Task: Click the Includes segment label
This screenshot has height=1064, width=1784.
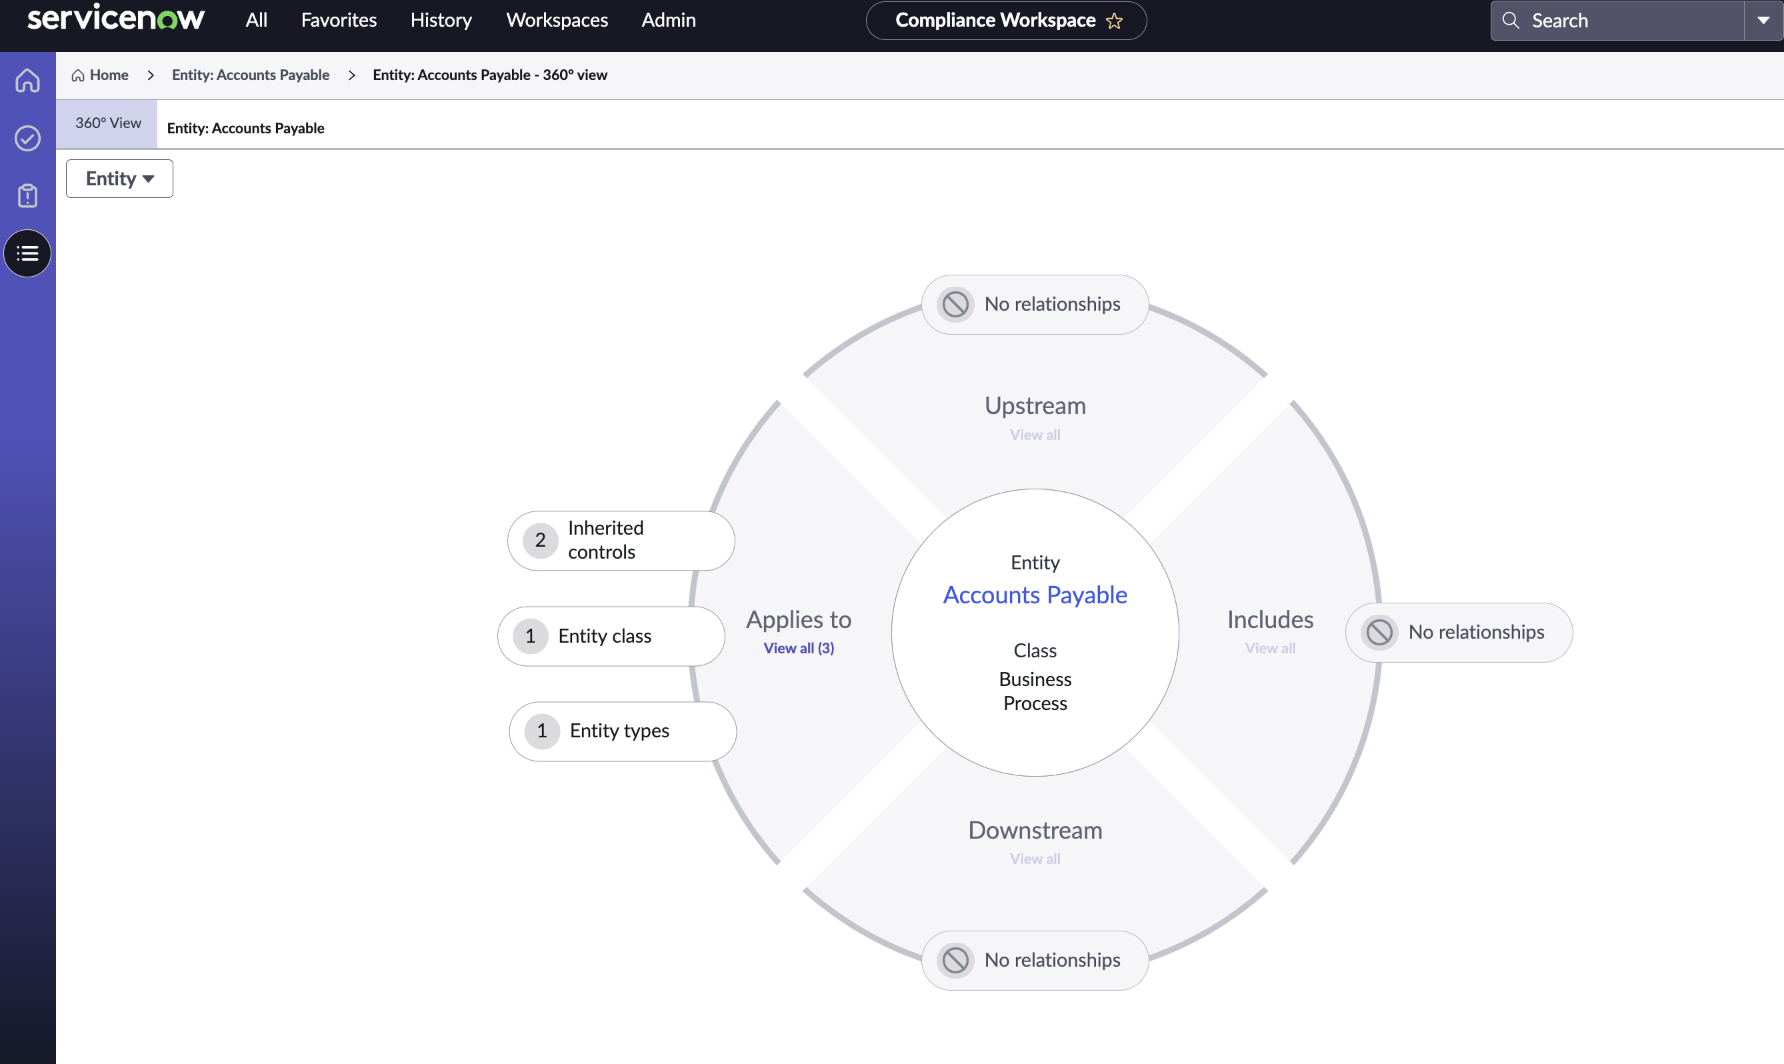Action: [x=1270, y=619]
